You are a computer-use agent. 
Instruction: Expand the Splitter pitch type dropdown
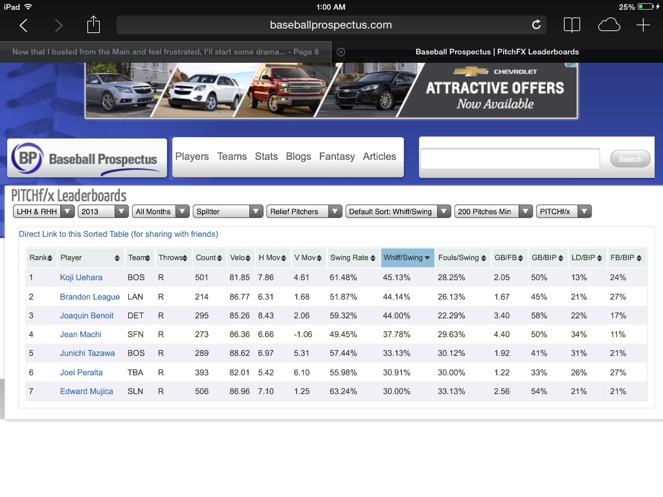228,212
